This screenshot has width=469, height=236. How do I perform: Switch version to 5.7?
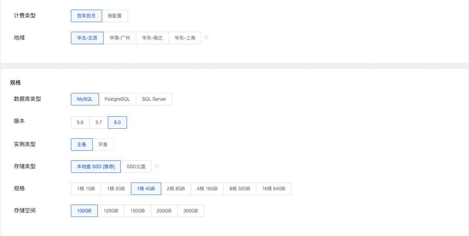coord(99,122)
